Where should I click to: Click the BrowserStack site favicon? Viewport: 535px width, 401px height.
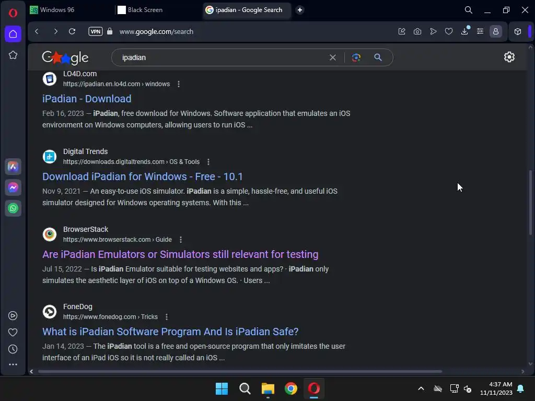[50, 234]
